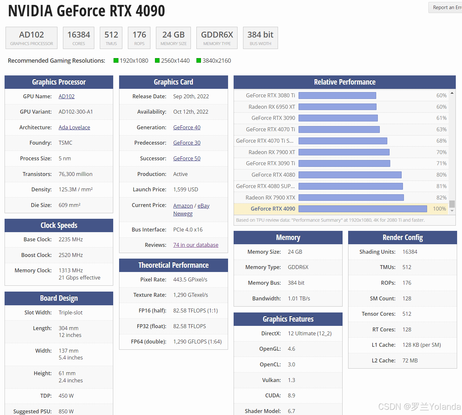462x415 pixels.
Task: Open the Newegg current price link
Action: tap(183, 214)
